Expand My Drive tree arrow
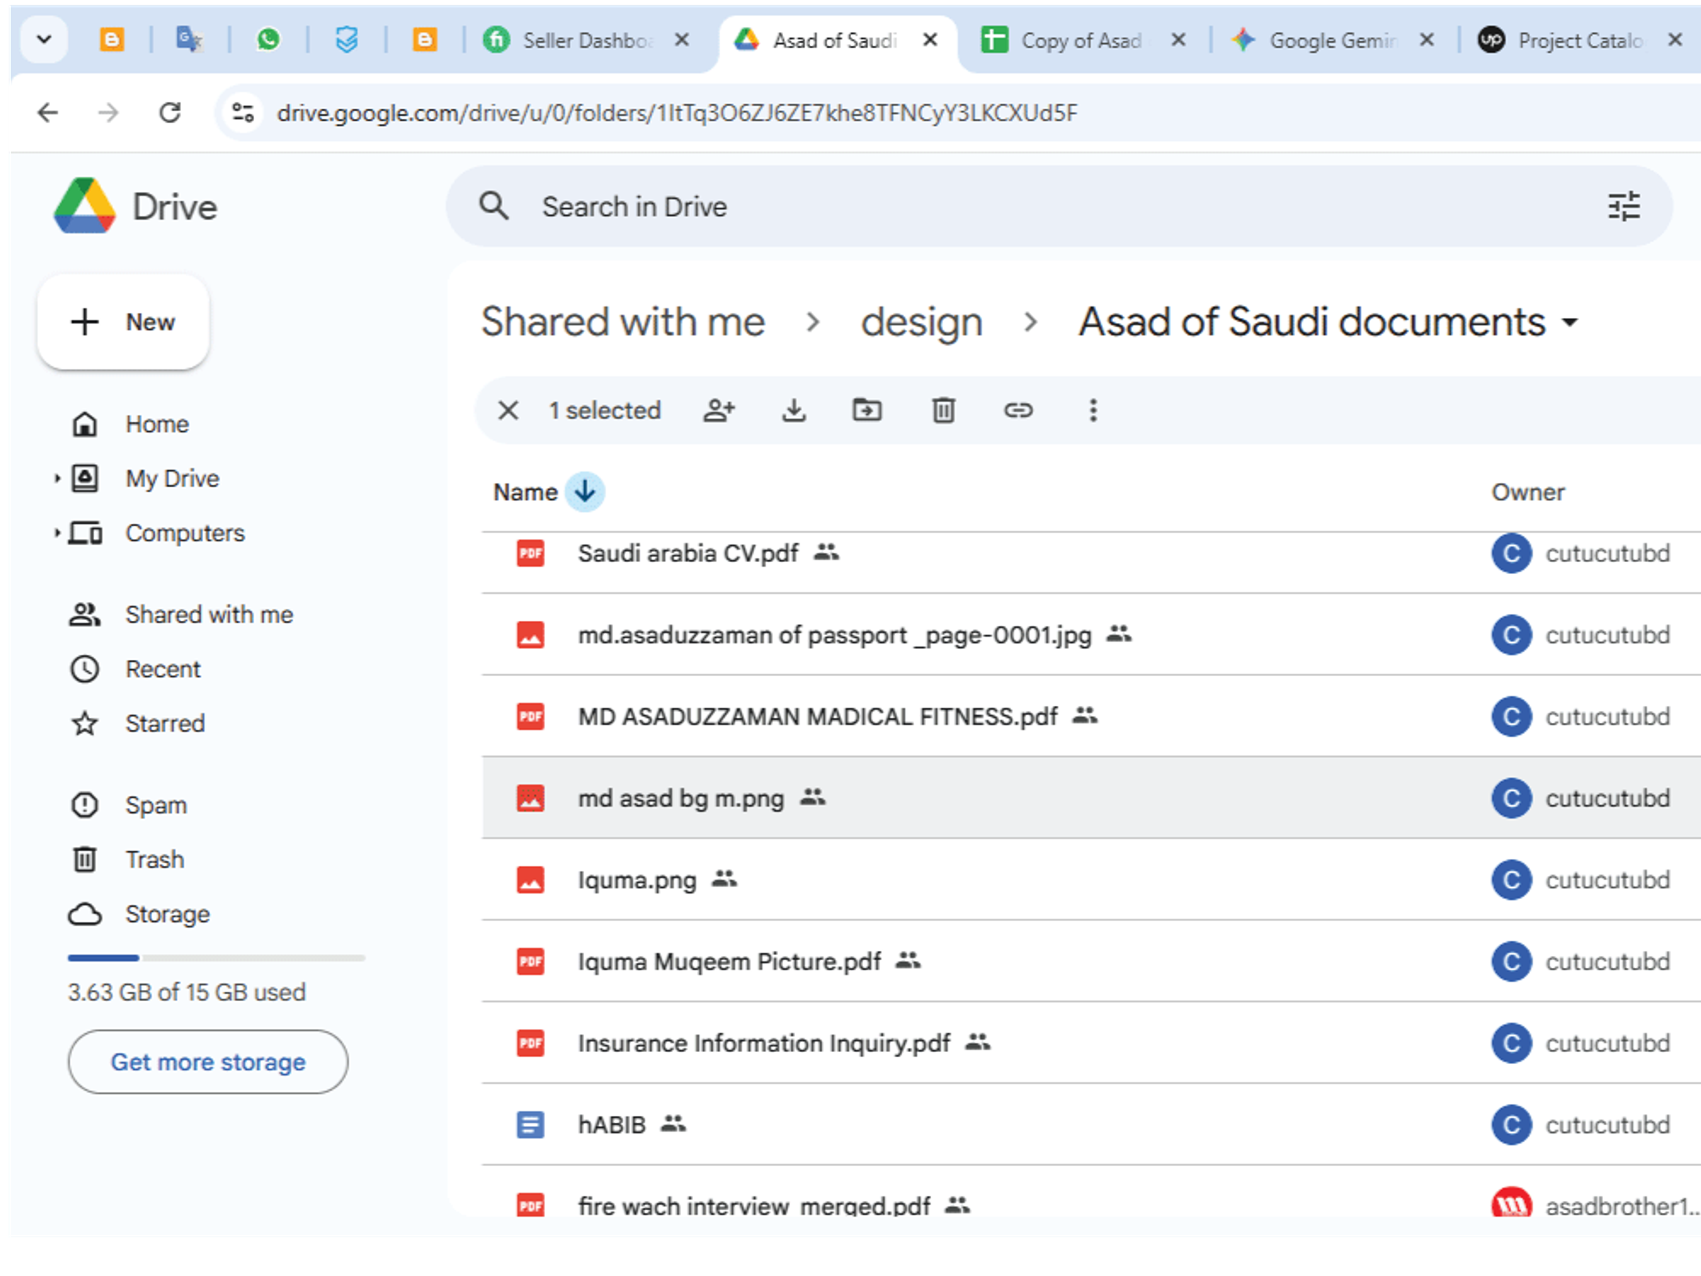Screen dimensions: 1701x1276 click(x=57, y=478)
